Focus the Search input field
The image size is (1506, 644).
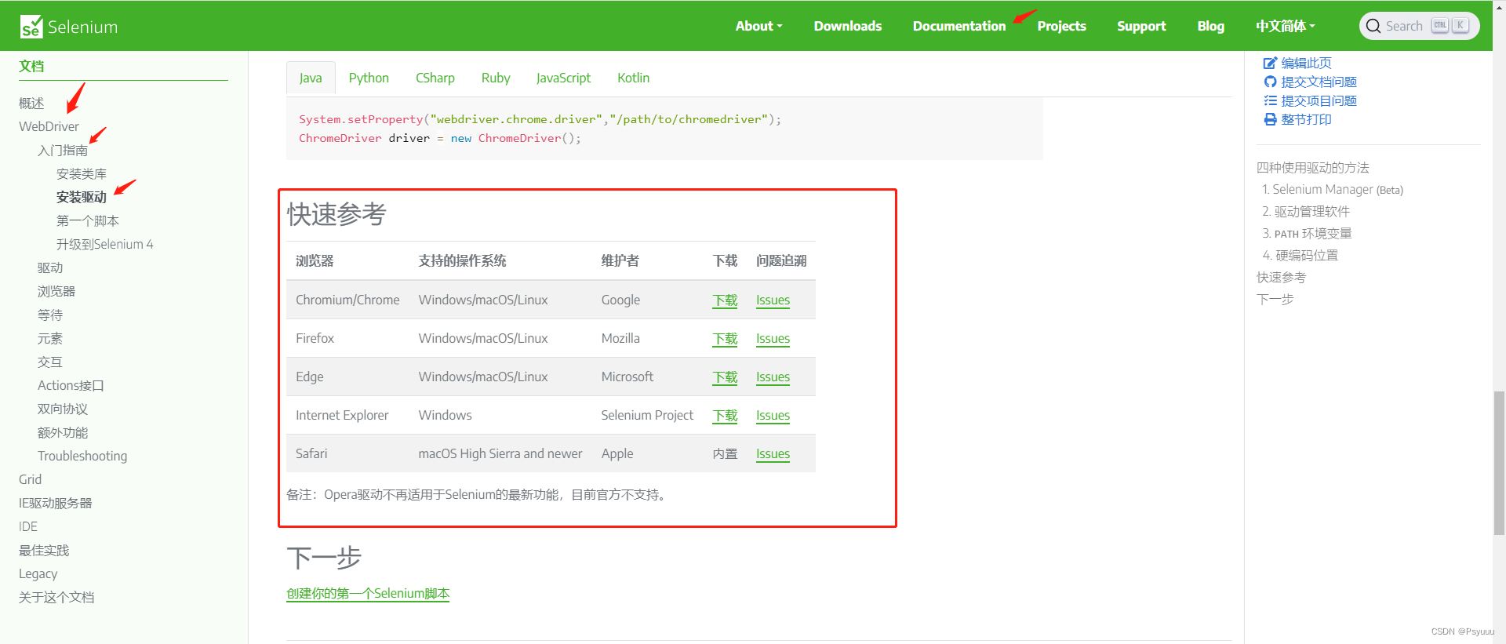click(x=1419, y=26)
